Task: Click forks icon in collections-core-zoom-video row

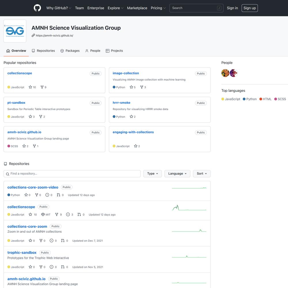Action: coord(37,195)
